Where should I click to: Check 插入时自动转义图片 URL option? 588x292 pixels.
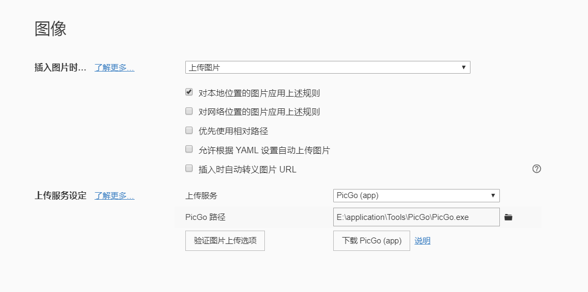pyautogui.click(x=189, y=169)
